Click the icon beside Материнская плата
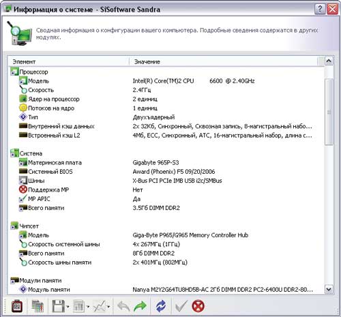Screen dimensions: 341x317 (23, 162)
